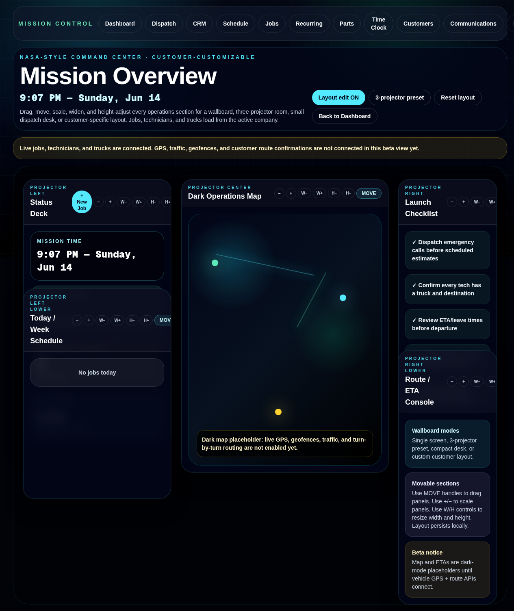Click W– on Status Deck panel
The height and width of the screenshot is (611, 514).
pos(124,202)
